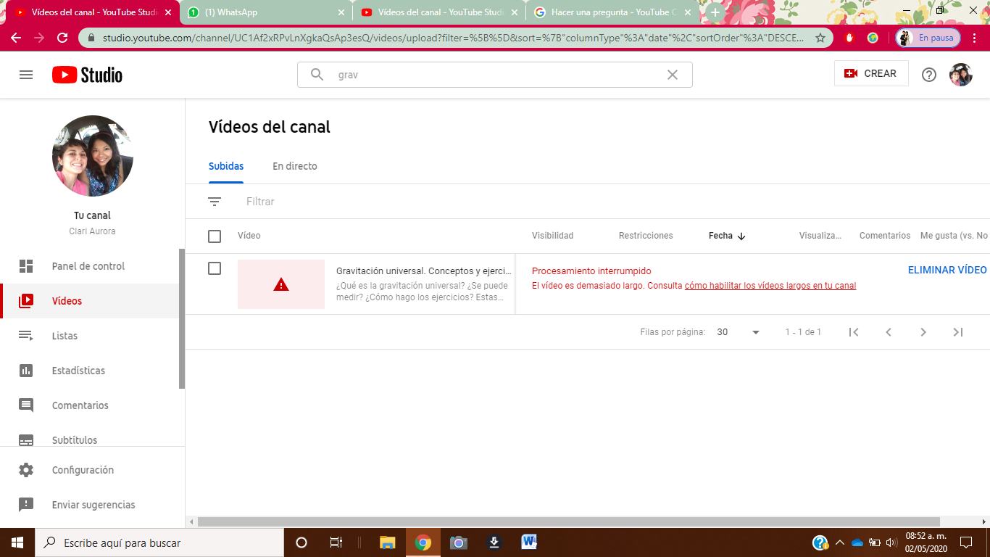Switch to the En directo tab
Screen dimensions: 990x557
pyautogui.click(x=294, y=166)
